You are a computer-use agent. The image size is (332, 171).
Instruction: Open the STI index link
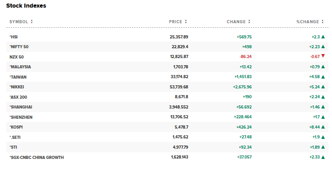[x=13, y=147]
